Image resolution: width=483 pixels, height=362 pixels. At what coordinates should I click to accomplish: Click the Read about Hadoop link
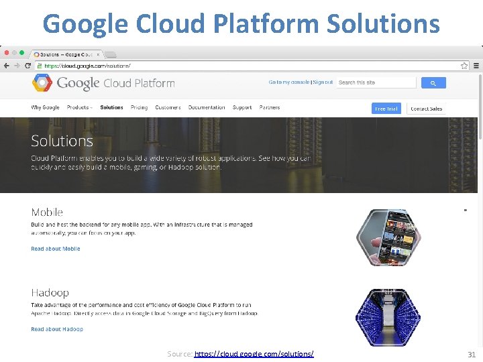57,329
